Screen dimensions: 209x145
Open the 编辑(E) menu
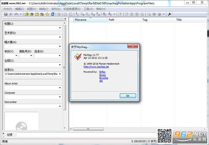coord(20,9)
